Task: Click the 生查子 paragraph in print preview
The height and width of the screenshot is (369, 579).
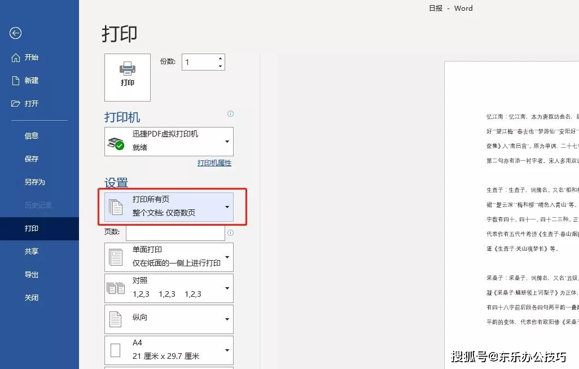Action: tap(533, 219)
